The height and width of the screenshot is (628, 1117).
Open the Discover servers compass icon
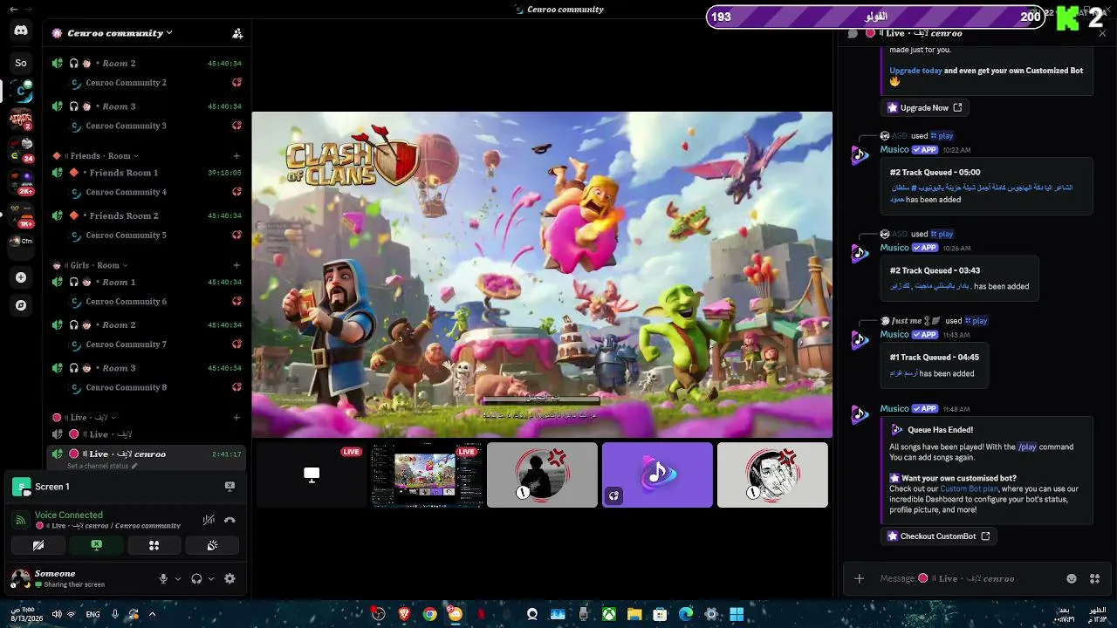(x=21, y=305)
